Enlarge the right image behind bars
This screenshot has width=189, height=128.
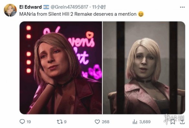(144, 68)
